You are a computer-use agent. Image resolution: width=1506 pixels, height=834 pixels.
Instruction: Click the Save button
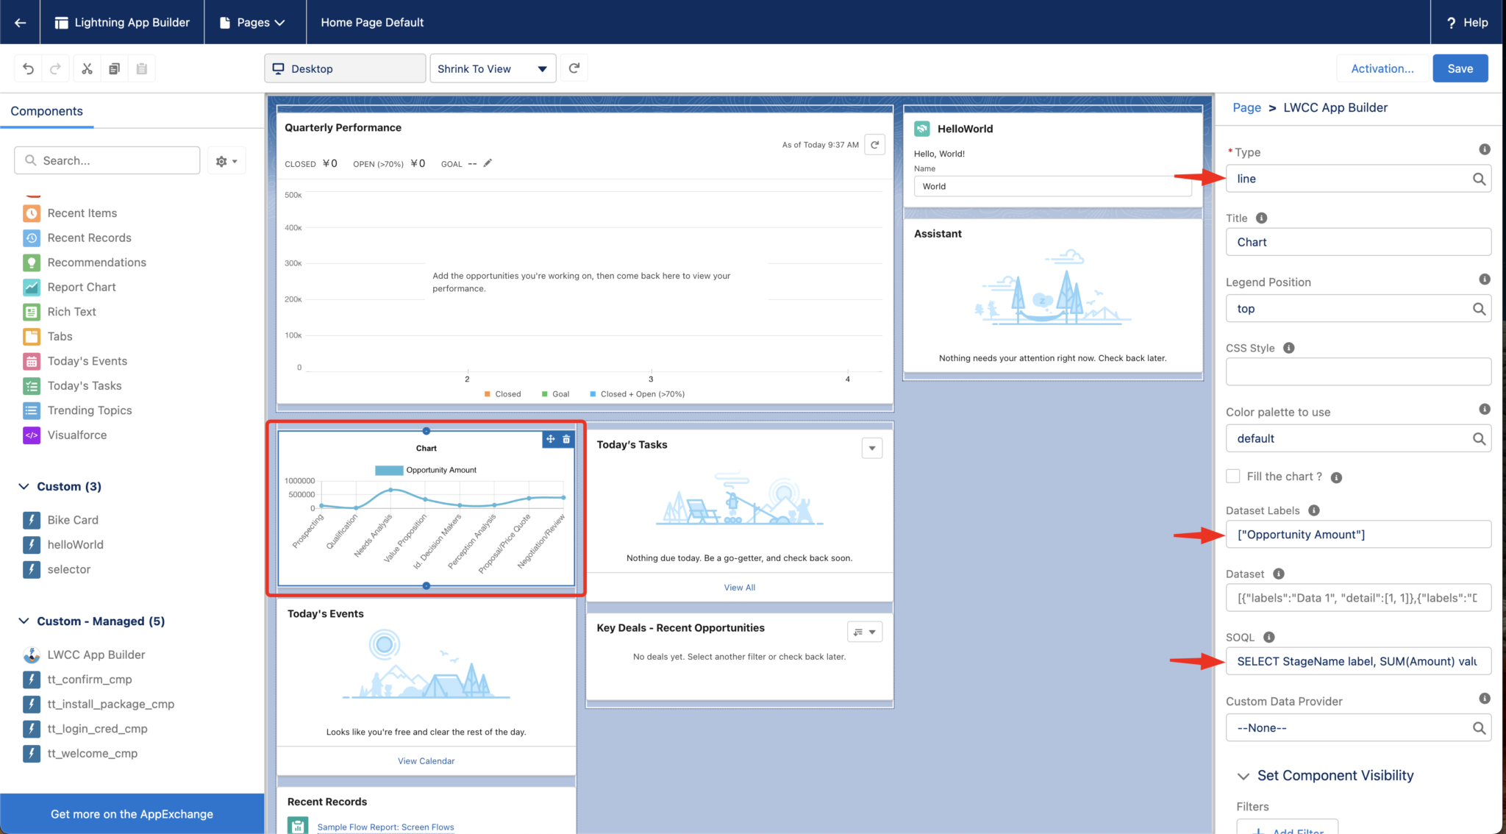[1460, 68]
